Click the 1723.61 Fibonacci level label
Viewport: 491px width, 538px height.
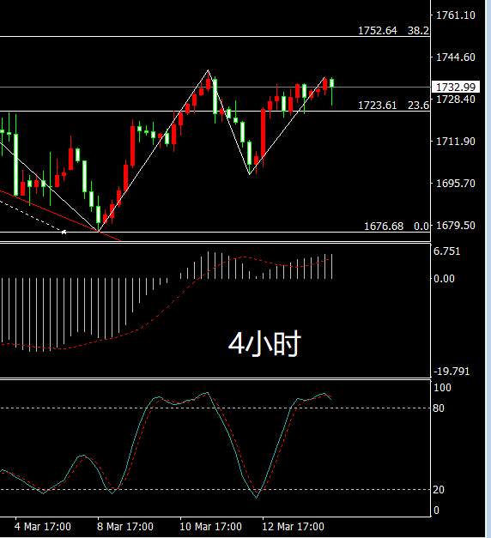click(378, 105)
